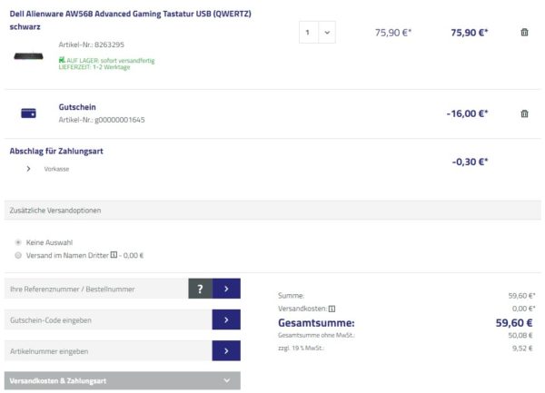Remove the Gutschein voucher with its trash icon
Viewport: 545px width, 393px height.
[x=524, y=113]
